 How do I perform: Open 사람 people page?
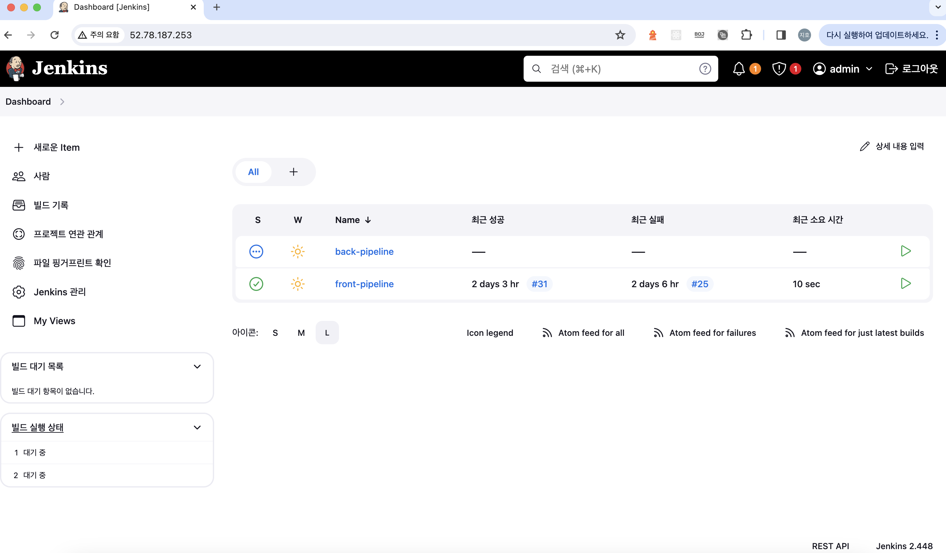click(31, 176)
